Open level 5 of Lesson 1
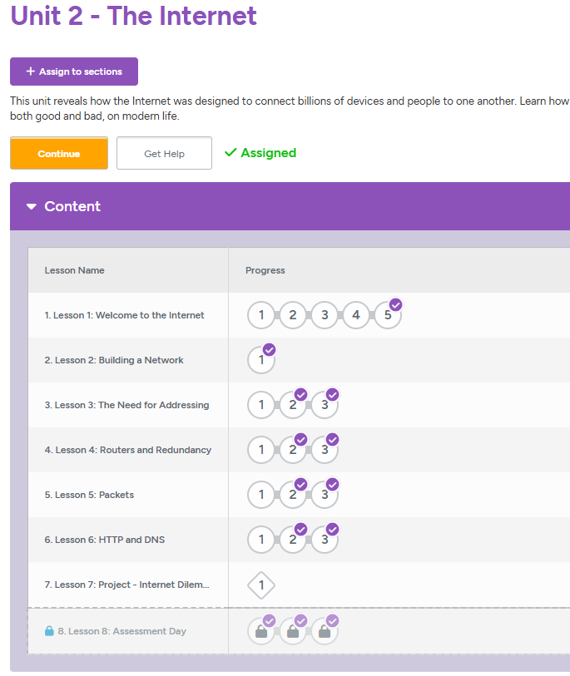 [x=388, y=315]
